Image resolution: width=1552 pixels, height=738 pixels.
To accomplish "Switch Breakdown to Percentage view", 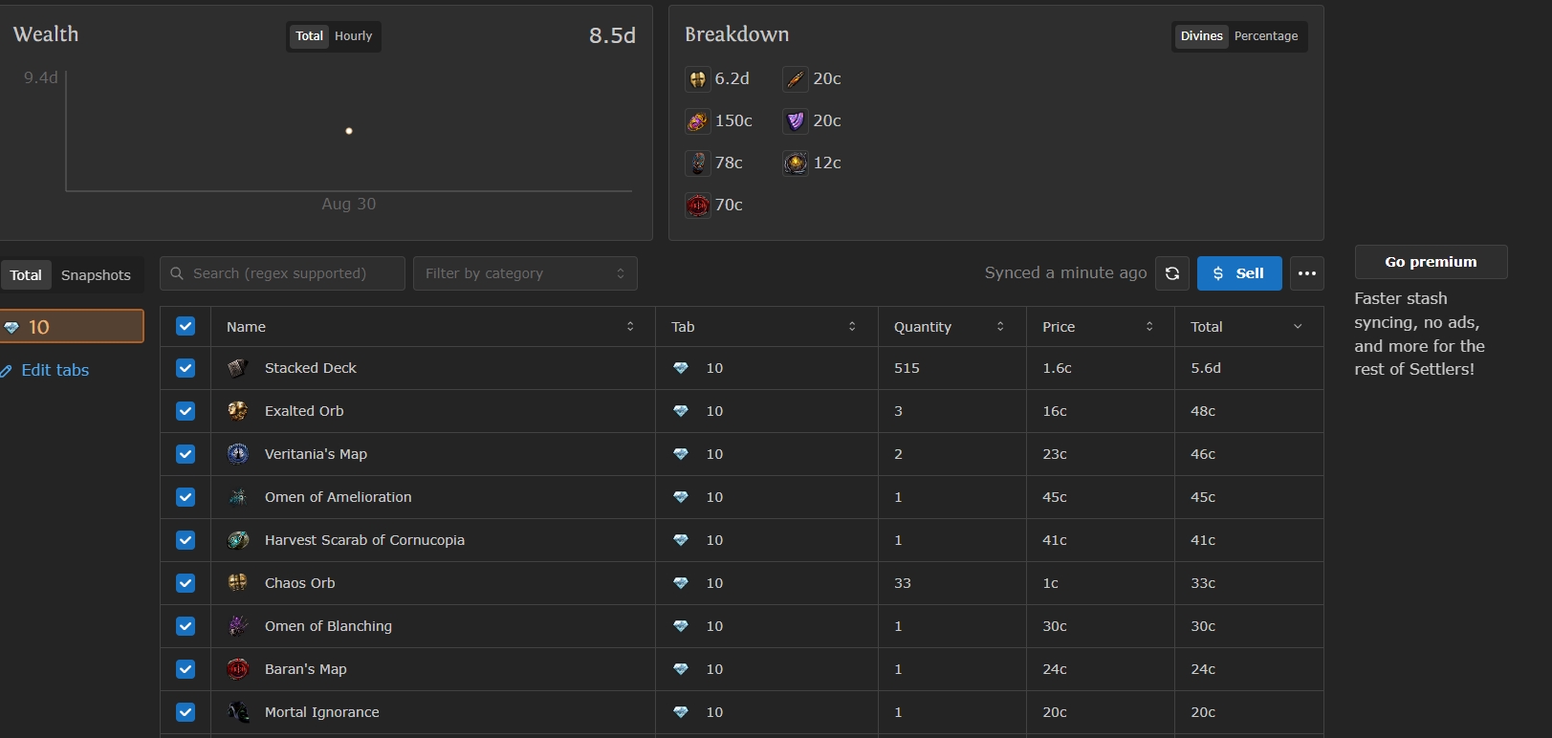I will pyautogui.click(x=1266, y=36).
